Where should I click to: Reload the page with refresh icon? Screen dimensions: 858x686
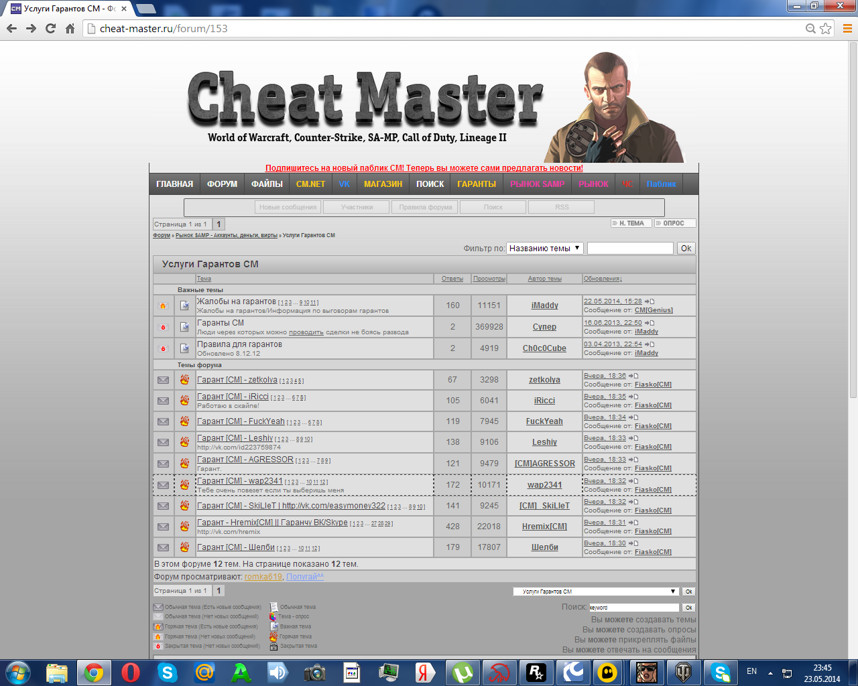coord(50,28)
